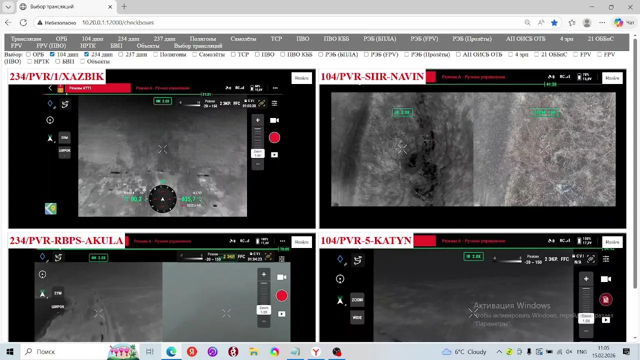Uncheck the 104 дшп checkbox
This screenshot has height=360, width=640.
tap(52, 54)
